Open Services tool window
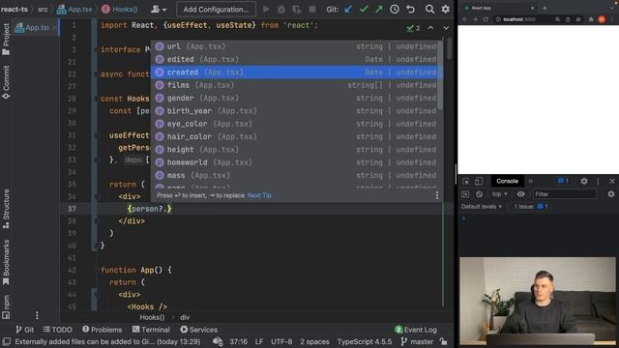 coord(198,330)
